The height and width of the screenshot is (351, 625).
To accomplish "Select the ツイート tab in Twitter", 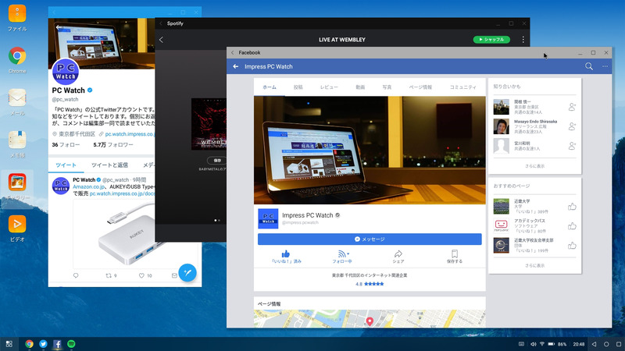I will pyautogui.click(x=66, y=165).
